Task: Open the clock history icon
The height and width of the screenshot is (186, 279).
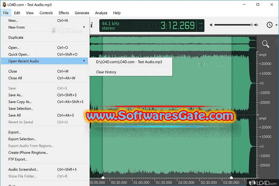Action: point(270,25)
